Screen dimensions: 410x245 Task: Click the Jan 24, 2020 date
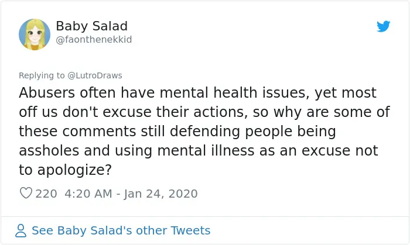click(x=161, y=194)
